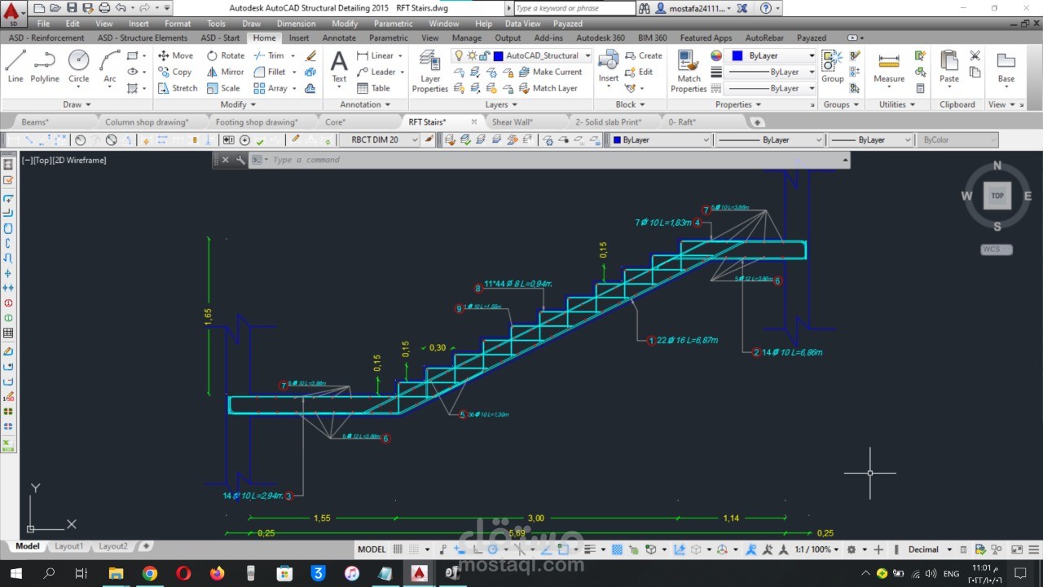Click the Create block button
Viewport: 1043px width, 587px height.
point(644,55)
